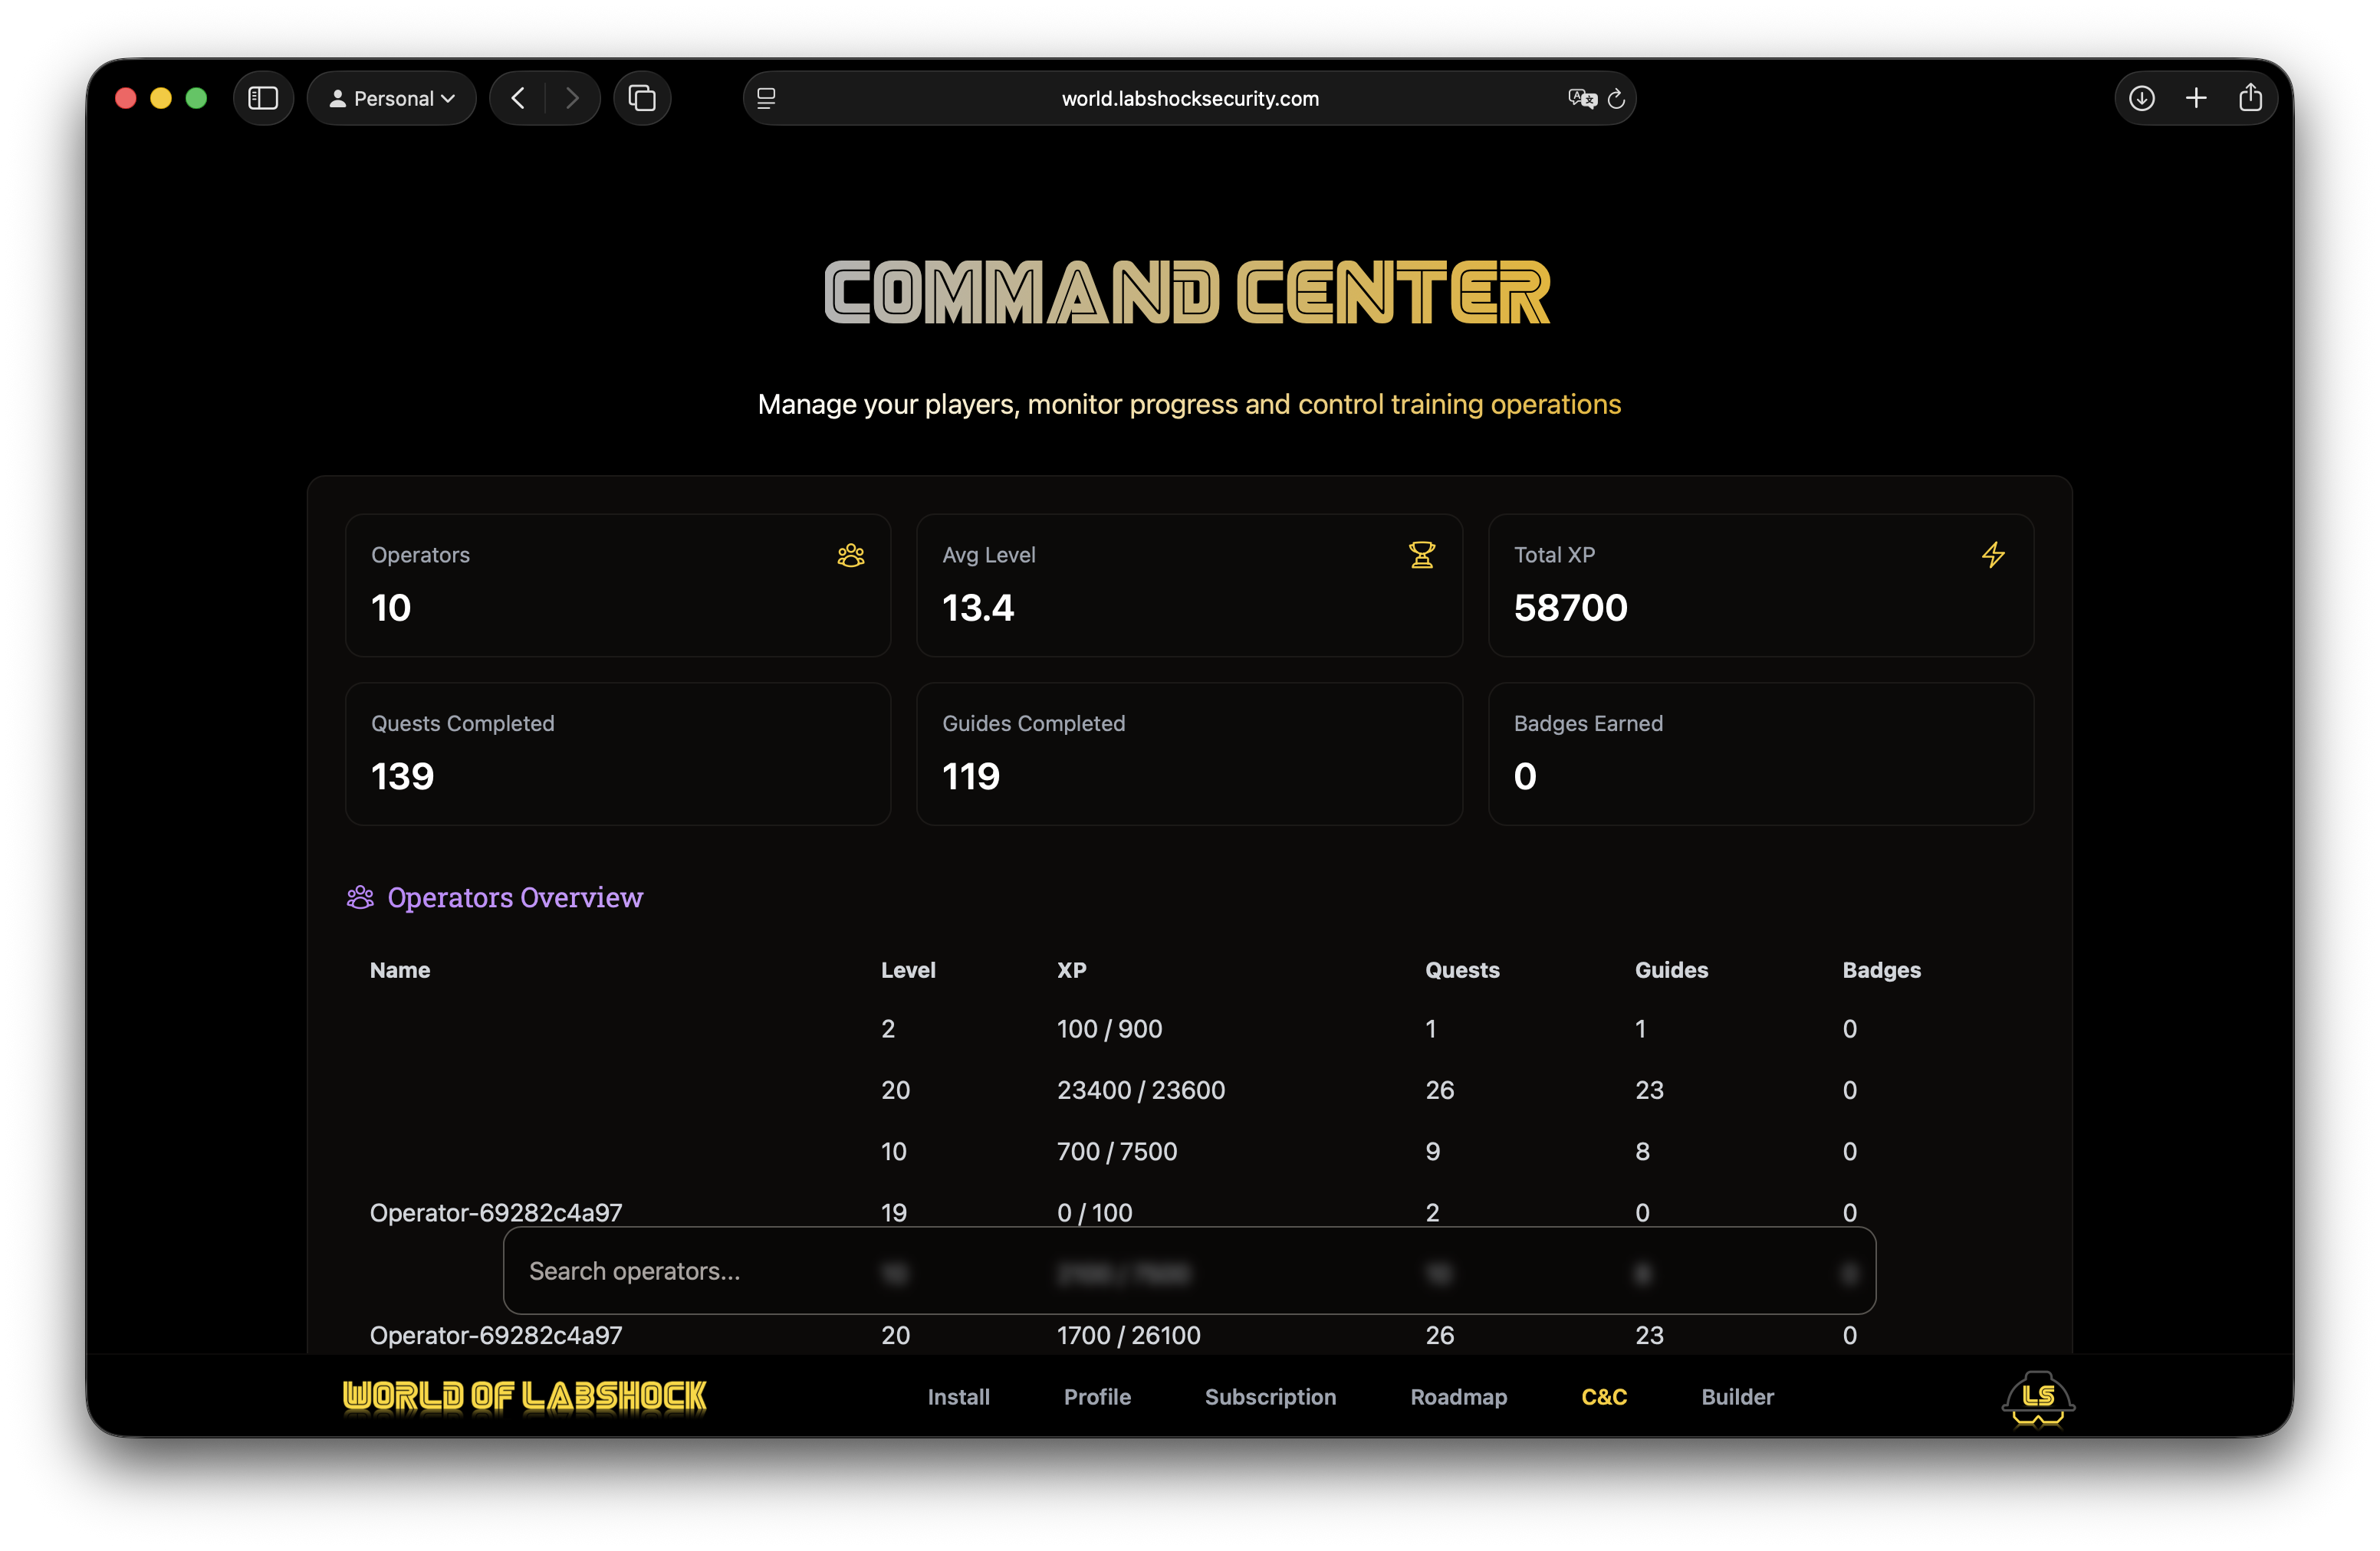Open the Builder page
The height and width of the screenshot is (1551, 2380).
[1737, 1397]
